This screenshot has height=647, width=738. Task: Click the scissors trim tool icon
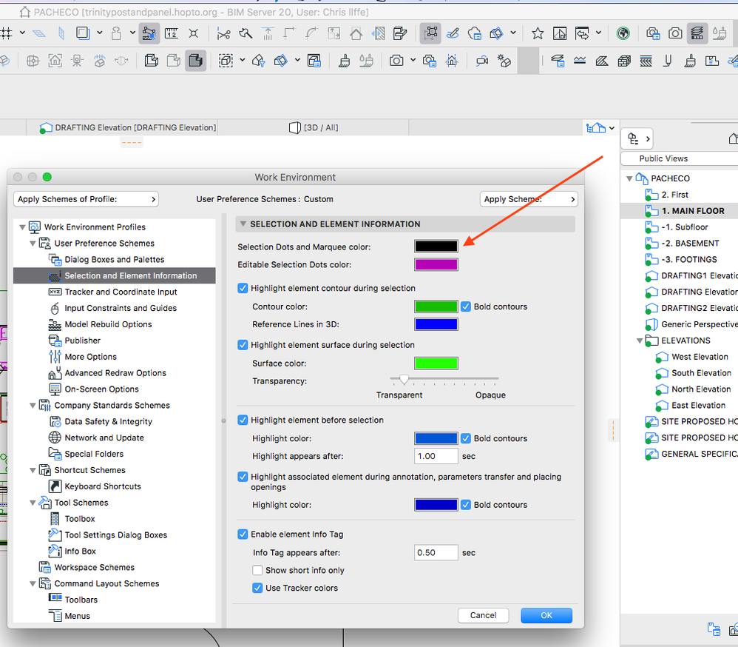pyautogui.click(x=223, y=33)
